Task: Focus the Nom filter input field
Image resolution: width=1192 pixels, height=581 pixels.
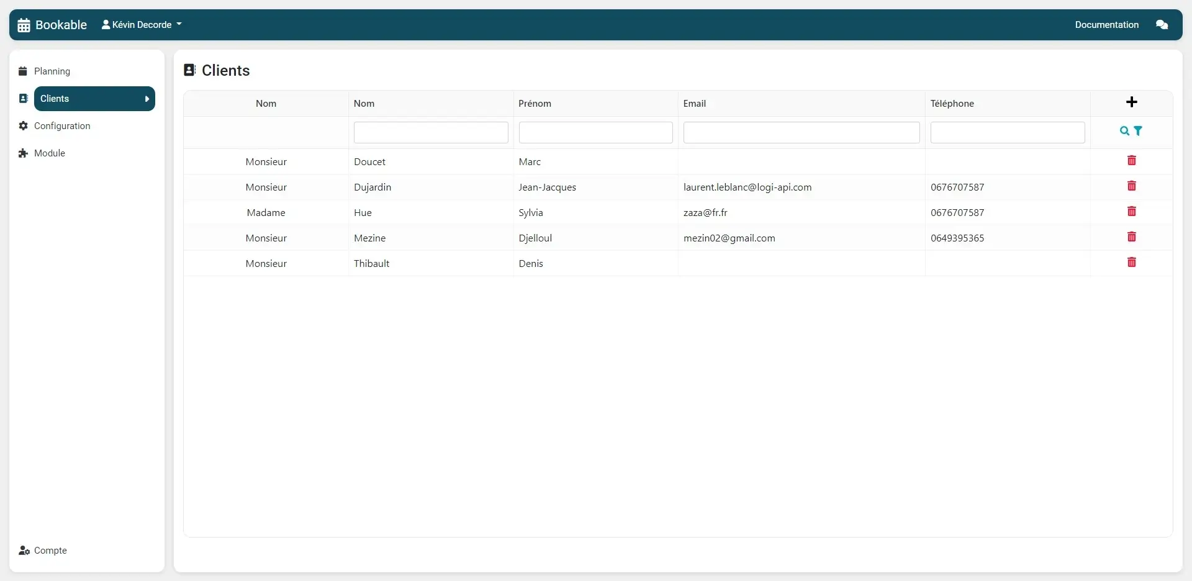Action: [431, 133]
